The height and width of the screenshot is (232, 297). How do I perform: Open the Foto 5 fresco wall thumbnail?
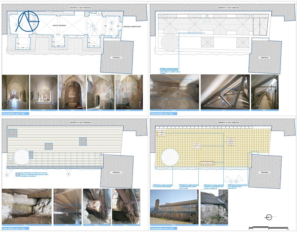128,92
